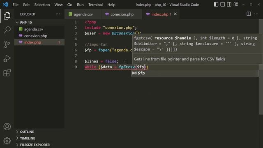This screenshot has width=263, height=148.
Task: Click the EXPLORER panel title
Action: [x=28, y=14]
